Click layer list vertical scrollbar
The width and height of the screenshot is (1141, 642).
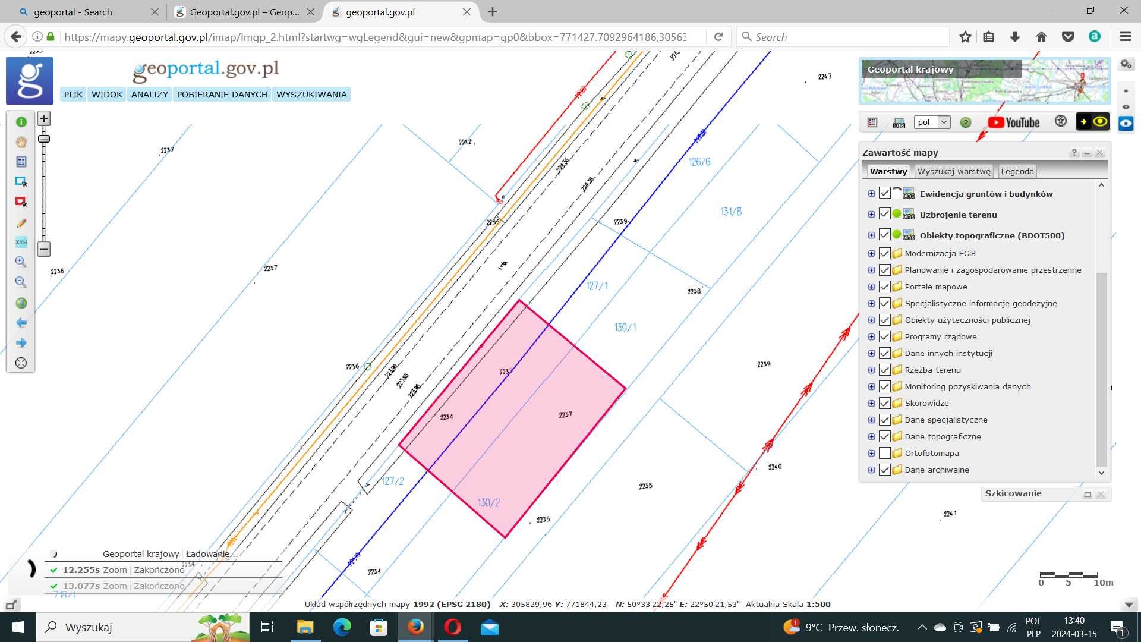pos(1101,369)
